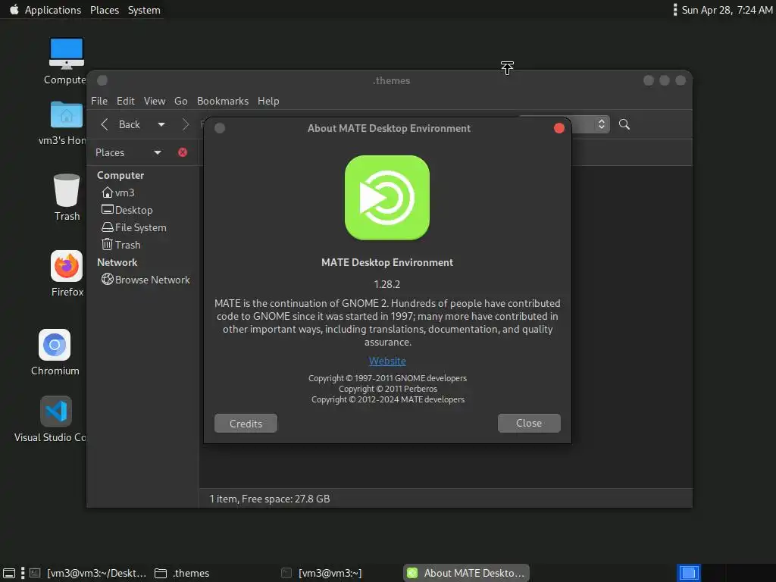The image size is (776, 582).
Task: Open Back history dropdown arrow
Action: [x=161, y=125]
